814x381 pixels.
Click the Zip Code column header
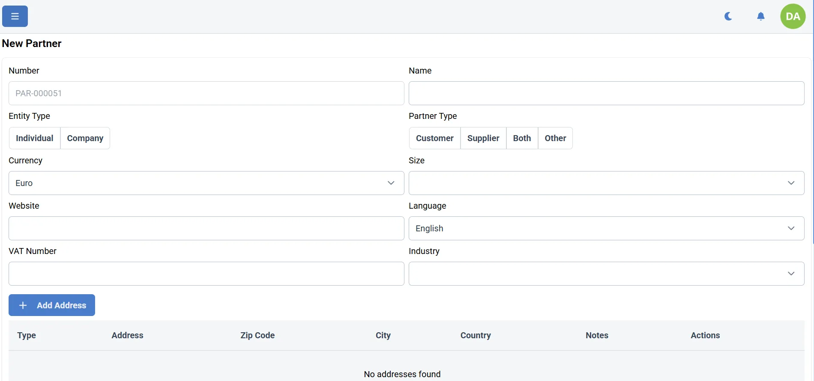pyautogui.click(x=257, y=335)
